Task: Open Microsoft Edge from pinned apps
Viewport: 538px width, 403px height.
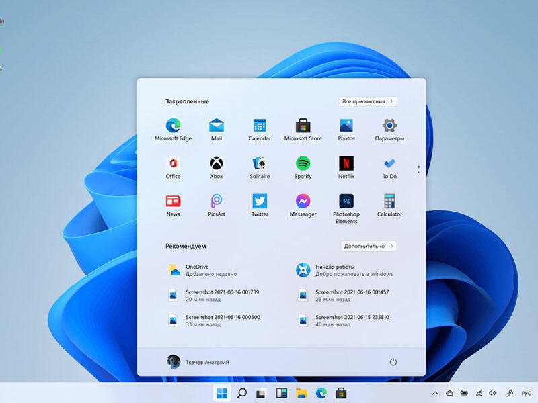Action: pyautogui.click(x=173, y=130)
